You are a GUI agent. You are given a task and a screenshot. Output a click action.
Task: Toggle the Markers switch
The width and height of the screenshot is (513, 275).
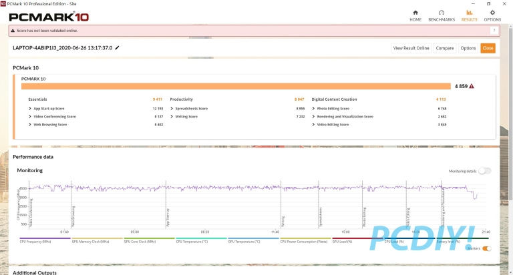click(487, 248)
